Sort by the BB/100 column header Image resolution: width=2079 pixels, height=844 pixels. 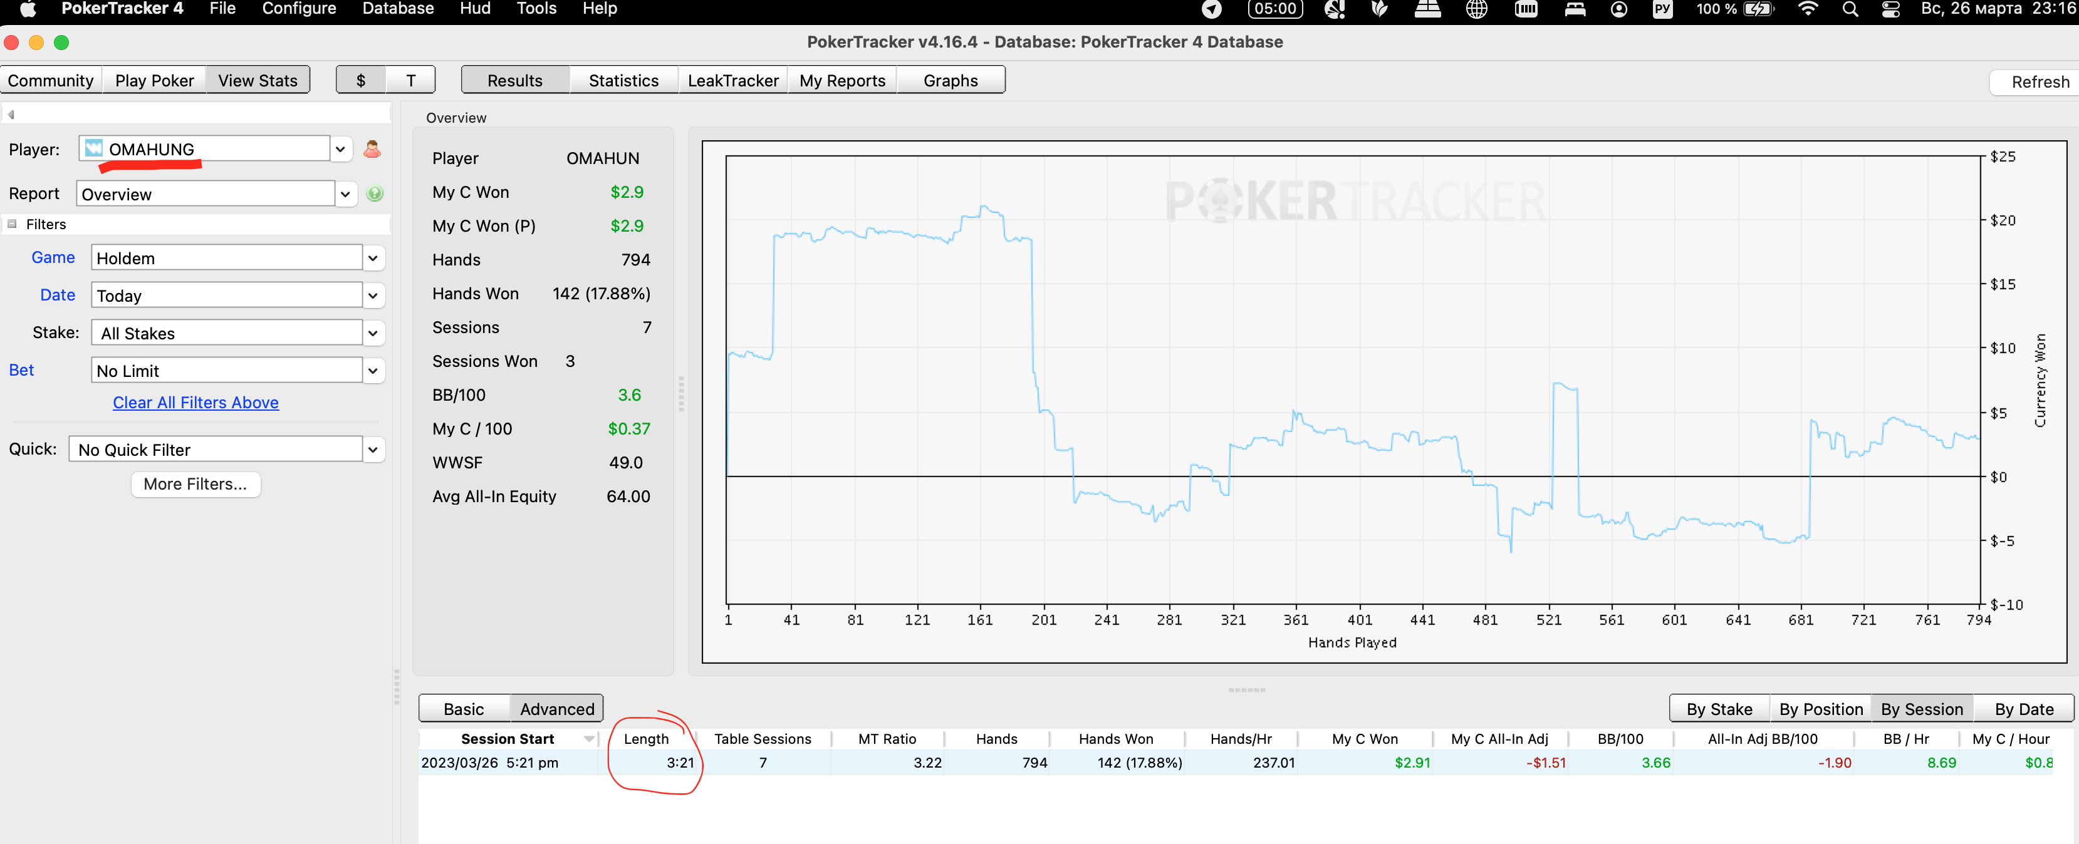click(x=1620, y=738)
